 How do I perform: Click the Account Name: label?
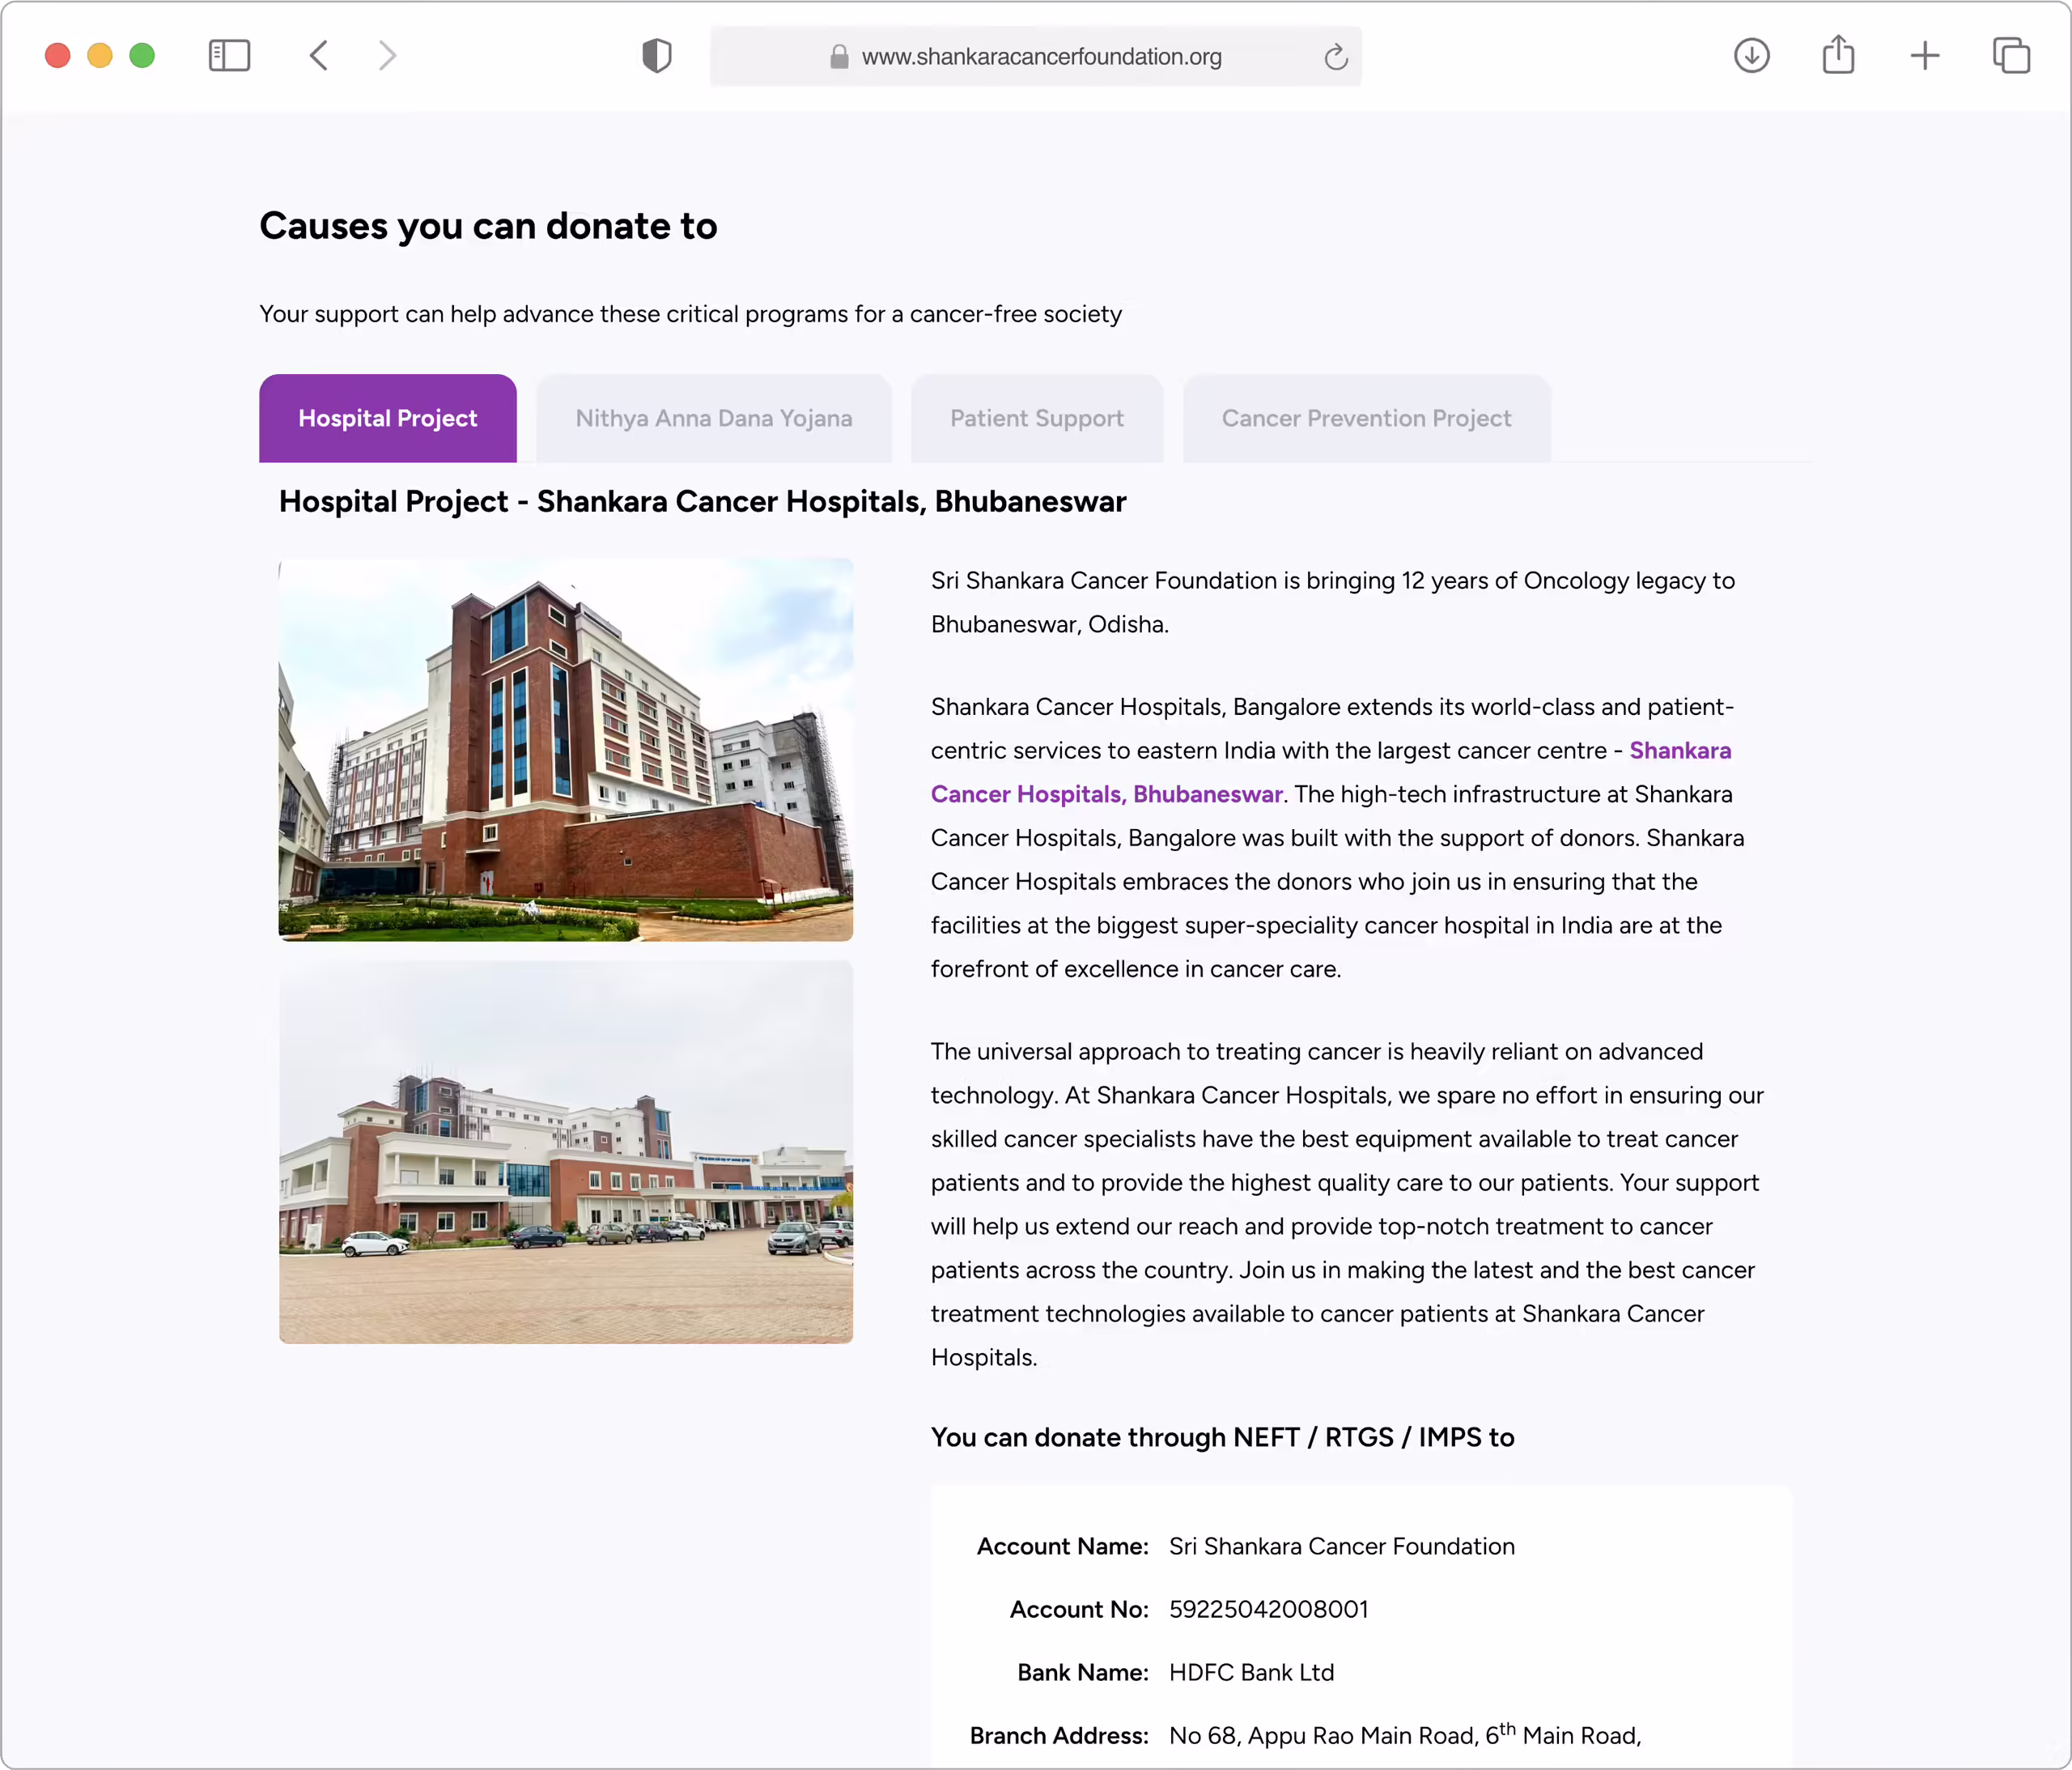[x=1062, y=1546]
